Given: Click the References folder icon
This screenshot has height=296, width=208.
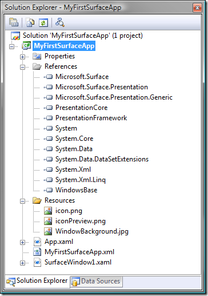Looking at the screenshot, I should tap(37, 66).
